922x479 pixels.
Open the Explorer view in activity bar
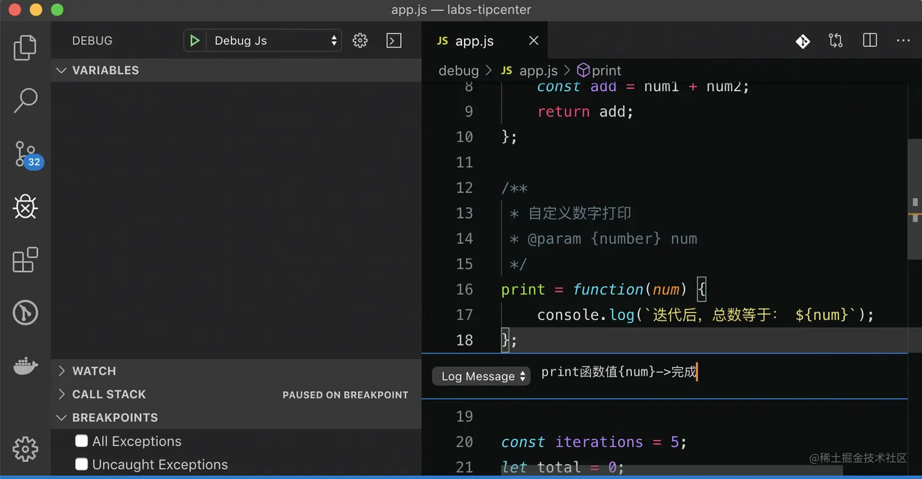[x=25, y=48]
